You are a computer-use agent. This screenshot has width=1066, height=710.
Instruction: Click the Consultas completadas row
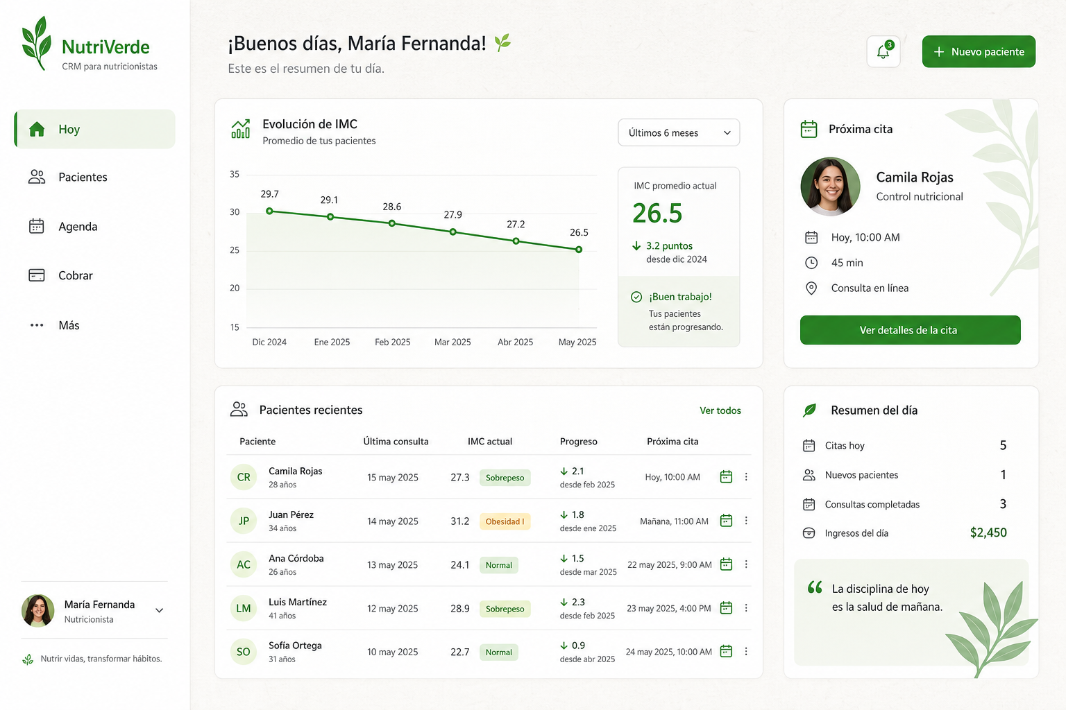click(905, 504)
